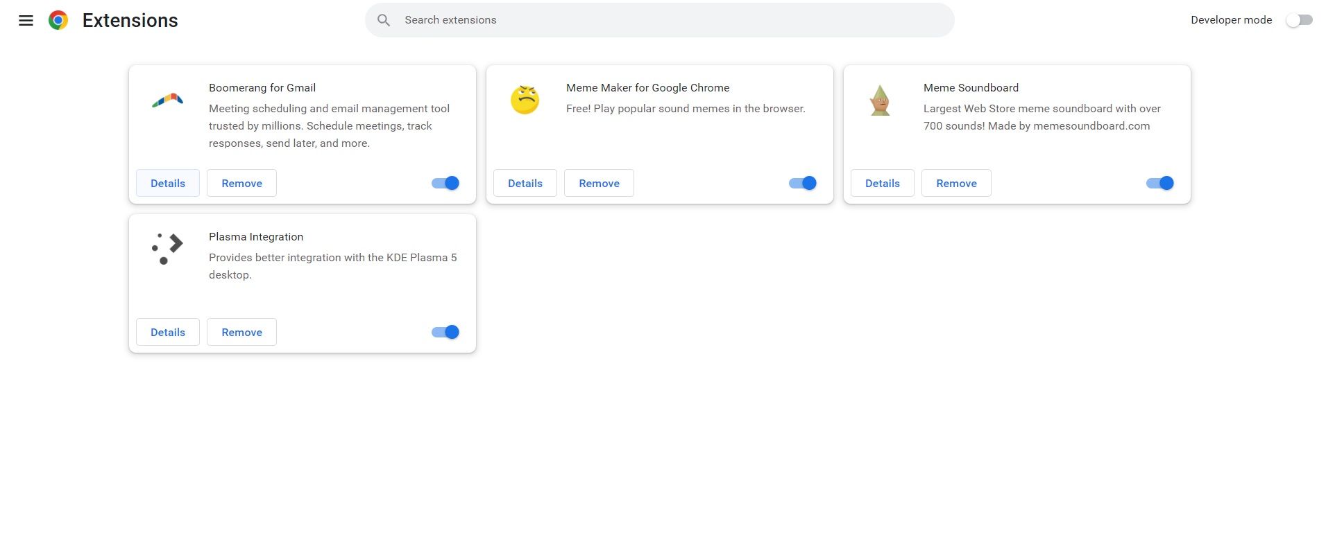Click the Search extensions field

659,20
